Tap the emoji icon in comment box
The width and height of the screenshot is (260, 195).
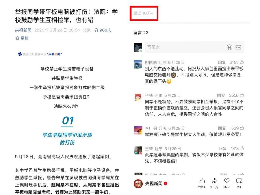pyautogui.click(x=229, y=47)
